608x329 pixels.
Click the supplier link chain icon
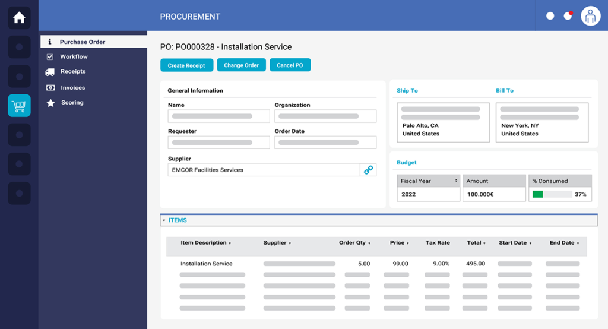pyautogui.click(x=368, y=170)
